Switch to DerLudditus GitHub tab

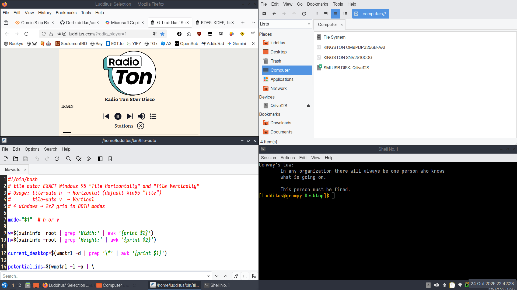(80, 23)
